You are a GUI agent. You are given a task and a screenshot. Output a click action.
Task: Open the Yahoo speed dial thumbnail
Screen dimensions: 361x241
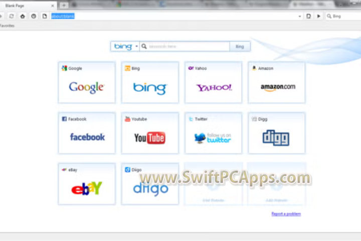coord(213,82)
